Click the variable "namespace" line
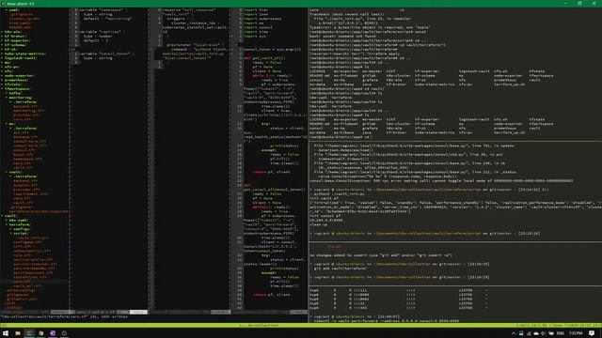This screenshot has width=602, height=338. point(103,9)
